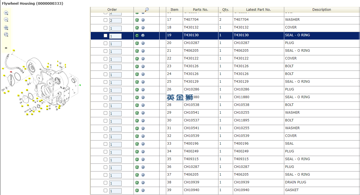Click the green gear icon for item 24
This screenshot has width=360, height=195.
(x=137, y=74)
